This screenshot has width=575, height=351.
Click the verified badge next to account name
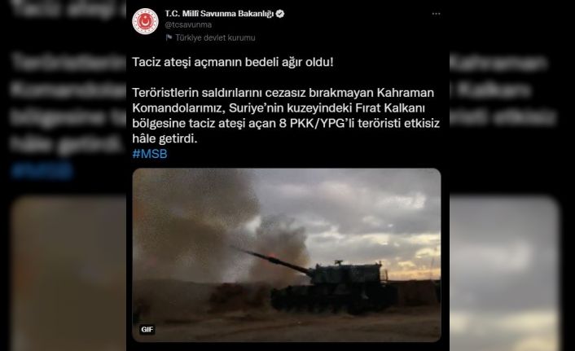[x=280, y=14]
